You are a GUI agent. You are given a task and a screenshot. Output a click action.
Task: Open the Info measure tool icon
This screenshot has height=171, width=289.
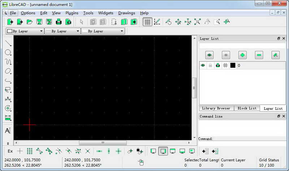coord(8,118)
